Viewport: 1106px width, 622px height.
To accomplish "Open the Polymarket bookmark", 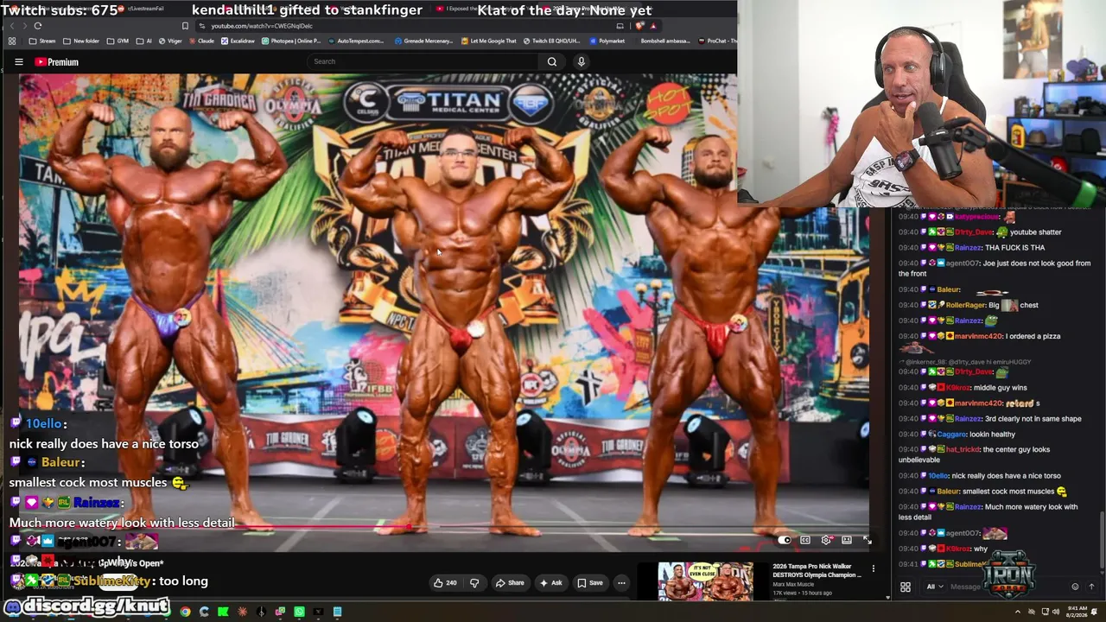I will tap(607, 41).
